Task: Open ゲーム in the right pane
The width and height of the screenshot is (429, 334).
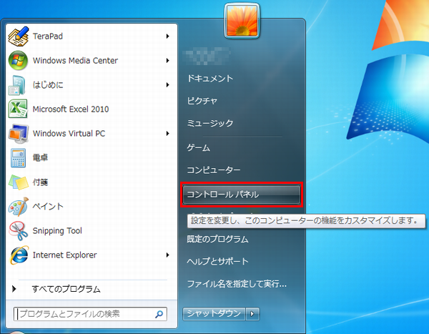Action: [x=198, y=147]
